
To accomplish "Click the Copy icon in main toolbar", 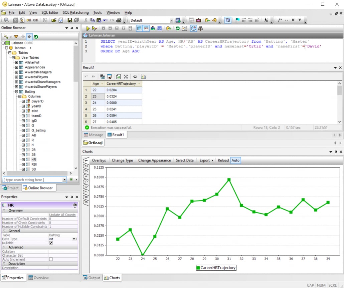I will [92, 20].
